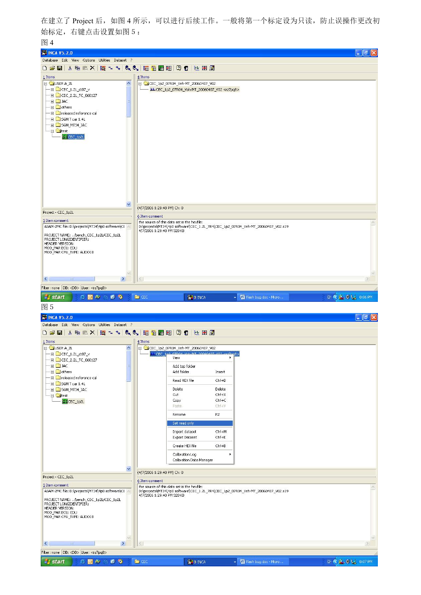
Task: Click last toolbar icon in Figure 4 window
Action: pos(212,68)
